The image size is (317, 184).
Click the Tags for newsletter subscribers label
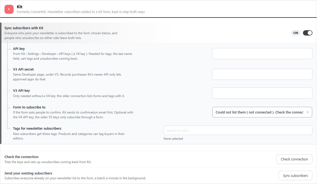coord(37,128)
